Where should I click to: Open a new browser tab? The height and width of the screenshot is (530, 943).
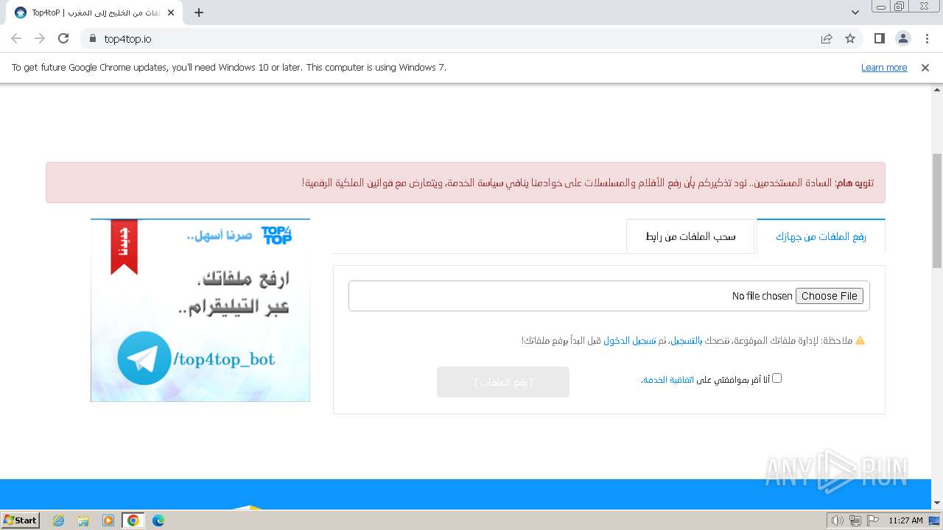point(199,13)
